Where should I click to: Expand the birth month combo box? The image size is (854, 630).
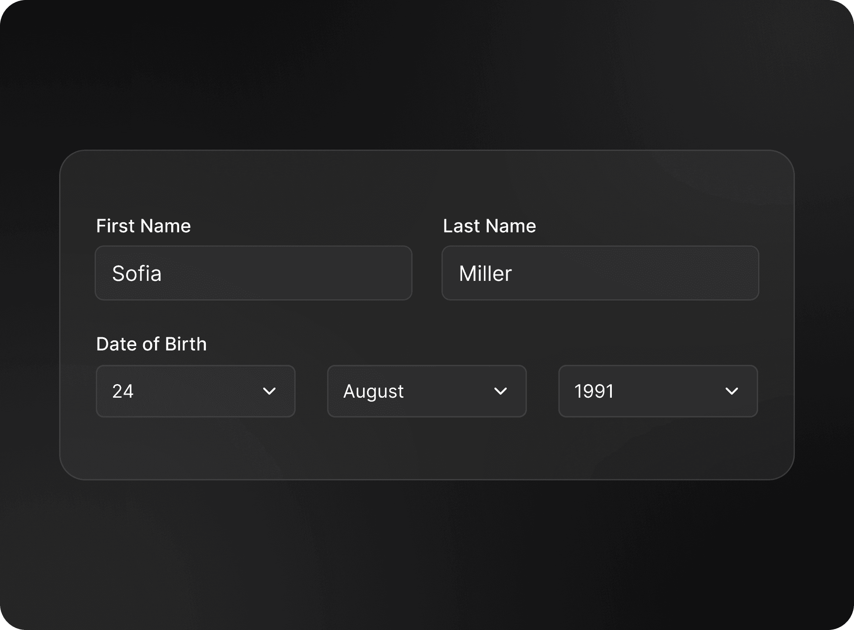pyautogui.click(x=427, y=391)
